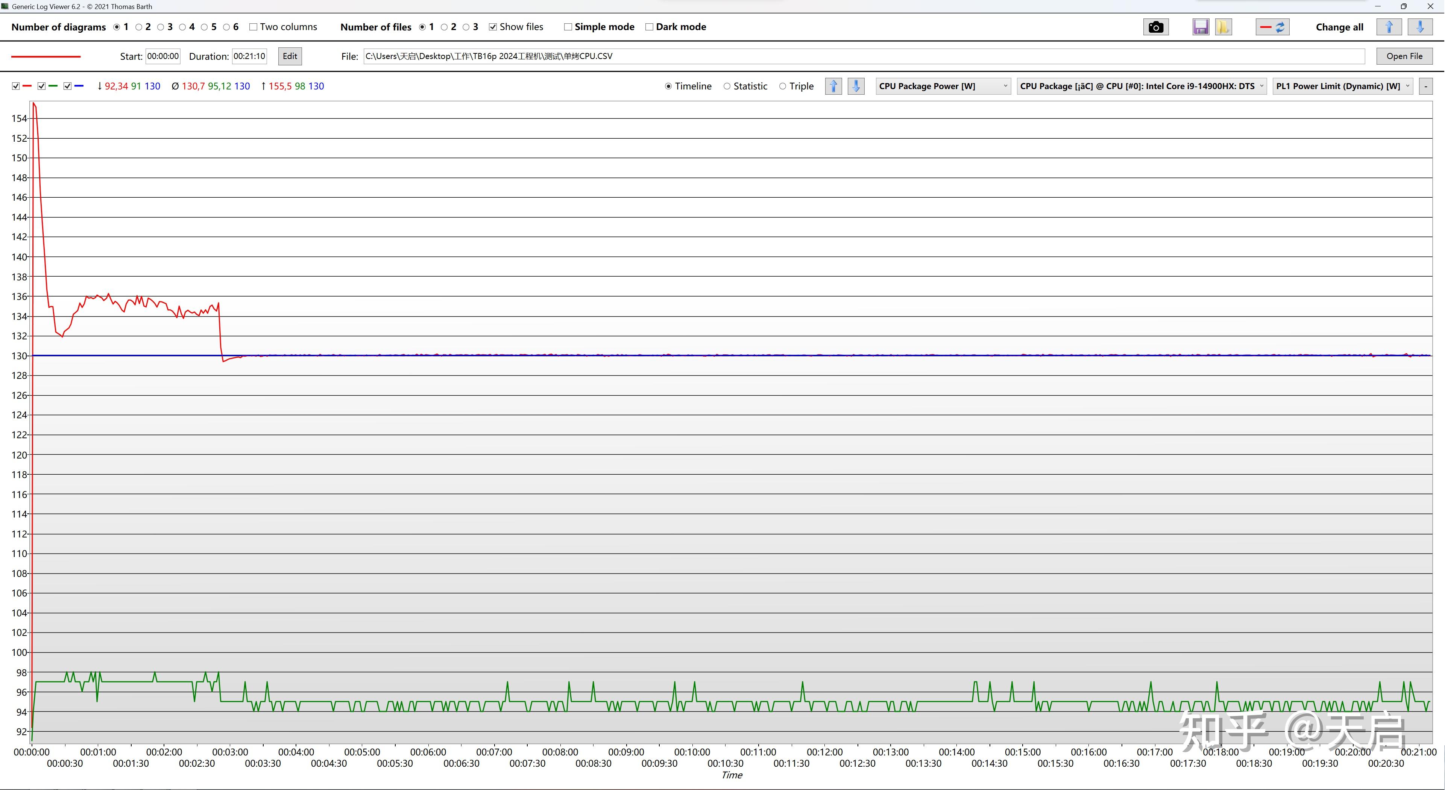Click the Open File button

pos(1404,56)
